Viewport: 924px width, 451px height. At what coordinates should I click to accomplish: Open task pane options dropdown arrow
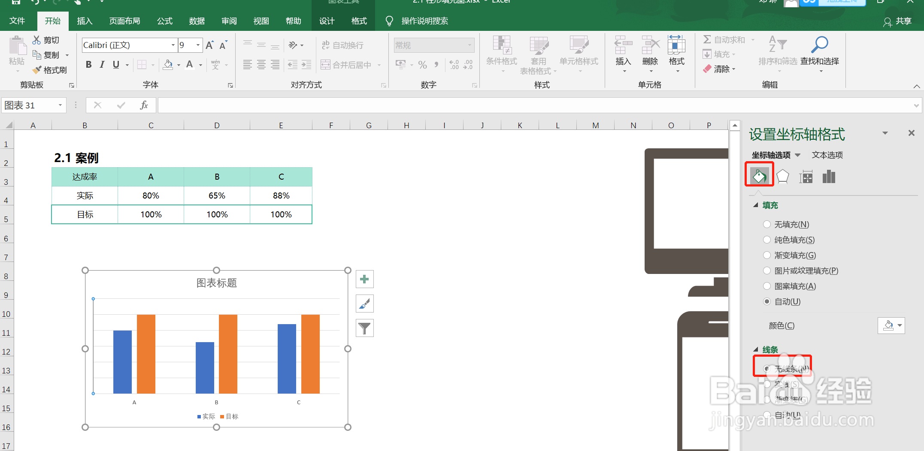(885, 133)
